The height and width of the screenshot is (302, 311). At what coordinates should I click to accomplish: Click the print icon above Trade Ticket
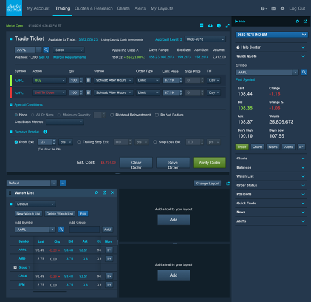pos(210,25)
